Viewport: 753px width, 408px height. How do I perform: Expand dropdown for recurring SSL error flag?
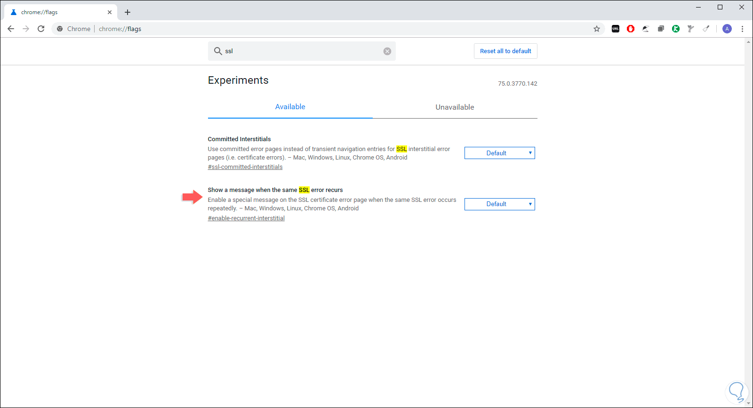499,204
